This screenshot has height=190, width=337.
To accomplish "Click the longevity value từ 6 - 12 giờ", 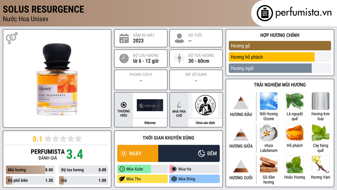I will 146,61.
